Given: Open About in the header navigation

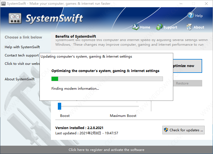Looking at the screenshot, I should coord(199,27).
